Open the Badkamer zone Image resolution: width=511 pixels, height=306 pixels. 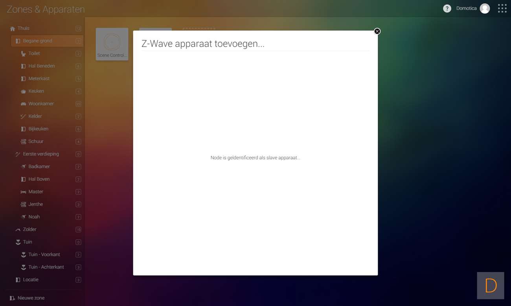pos(39,167)
